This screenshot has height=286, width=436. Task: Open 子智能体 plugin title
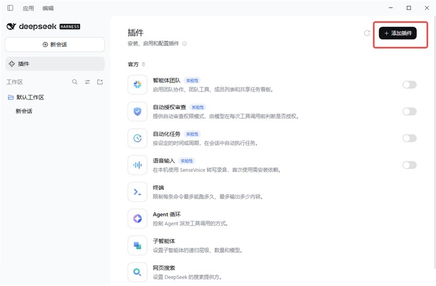click(x=164, y=241)
